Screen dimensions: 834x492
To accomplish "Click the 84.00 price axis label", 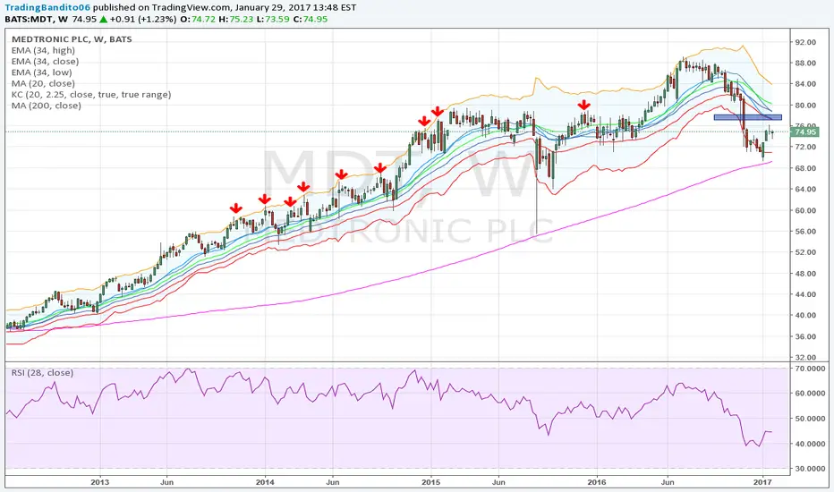I will [x=805, y=84].
